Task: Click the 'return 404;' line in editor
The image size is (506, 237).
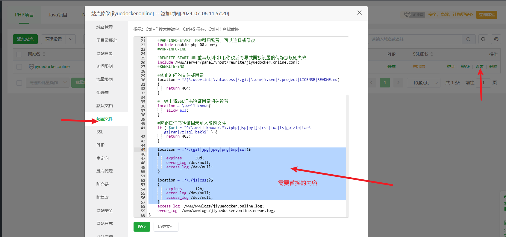Action: (178, 88)
